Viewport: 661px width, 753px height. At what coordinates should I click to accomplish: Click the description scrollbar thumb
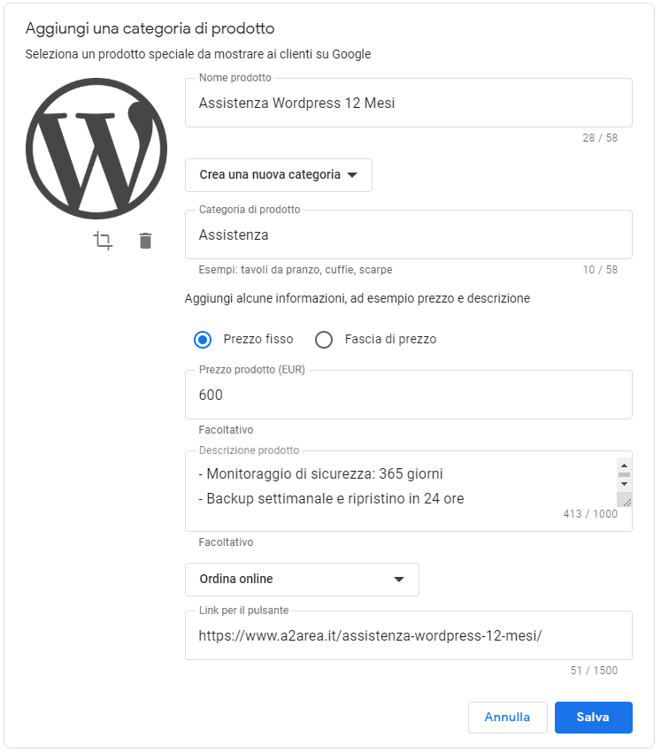[624, 474]
